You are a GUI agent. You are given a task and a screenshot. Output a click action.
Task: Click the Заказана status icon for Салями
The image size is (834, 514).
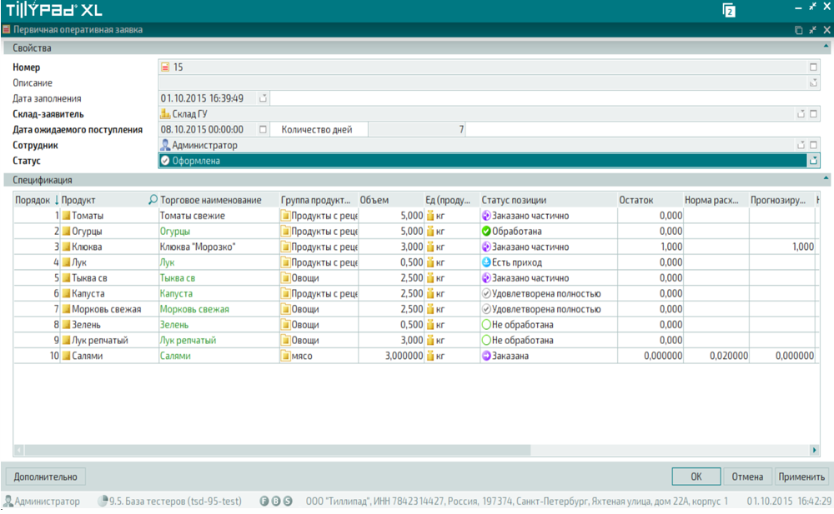click(486, 356)
